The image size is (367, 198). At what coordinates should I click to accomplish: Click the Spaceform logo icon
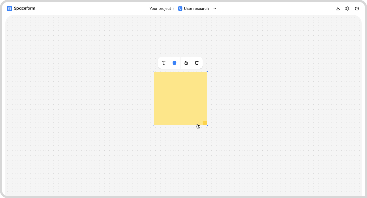[x=10, y=8]
